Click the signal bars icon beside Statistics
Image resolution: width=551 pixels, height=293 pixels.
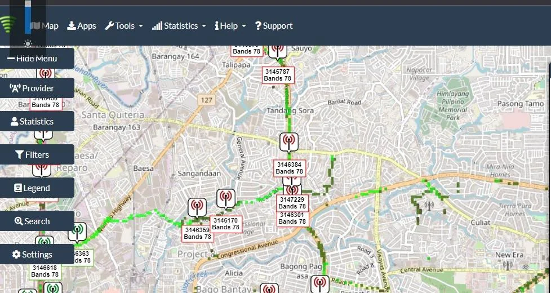pos(157,26)
